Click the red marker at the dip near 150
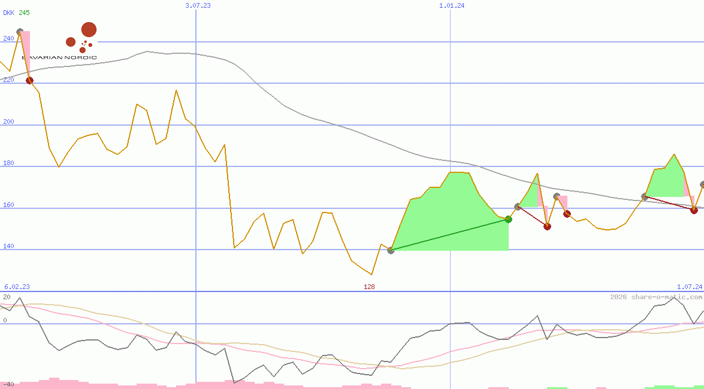The height and width of the screenshot is (389, 704). pos(547,226)
